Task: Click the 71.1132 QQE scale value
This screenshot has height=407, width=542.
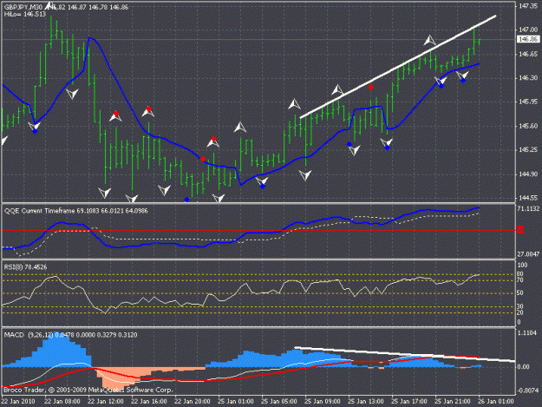Action: coord(528,209)
